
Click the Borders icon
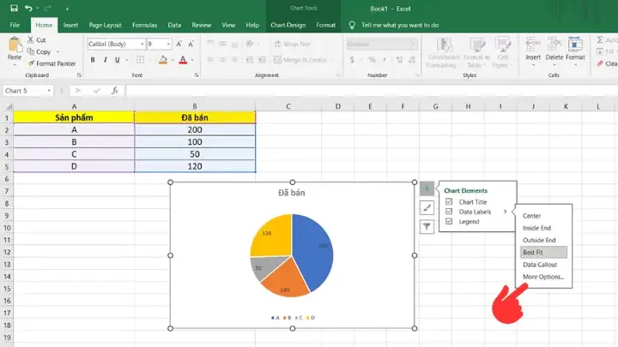tap(140, 60)
